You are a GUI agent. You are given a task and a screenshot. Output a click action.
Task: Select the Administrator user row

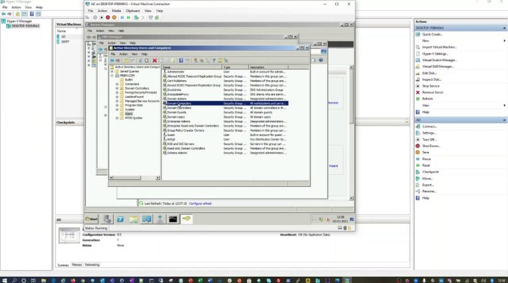pos(225,72)
